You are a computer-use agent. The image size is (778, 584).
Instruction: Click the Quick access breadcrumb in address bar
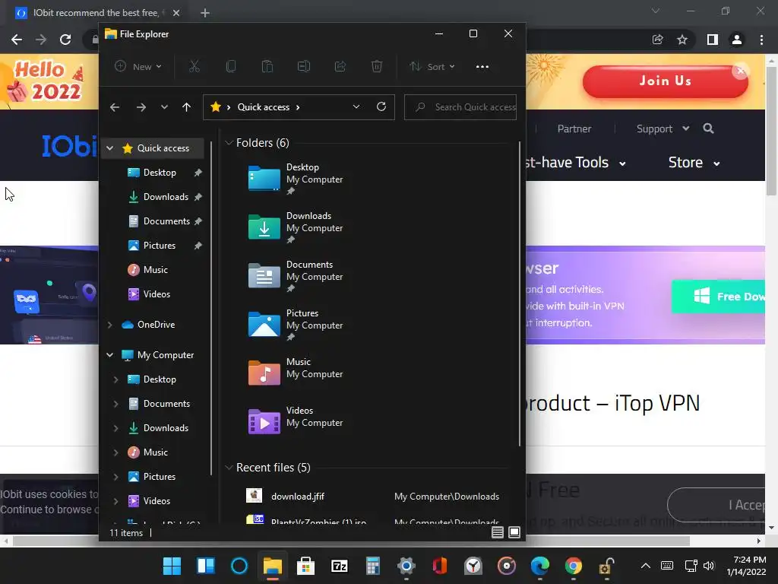263,106
